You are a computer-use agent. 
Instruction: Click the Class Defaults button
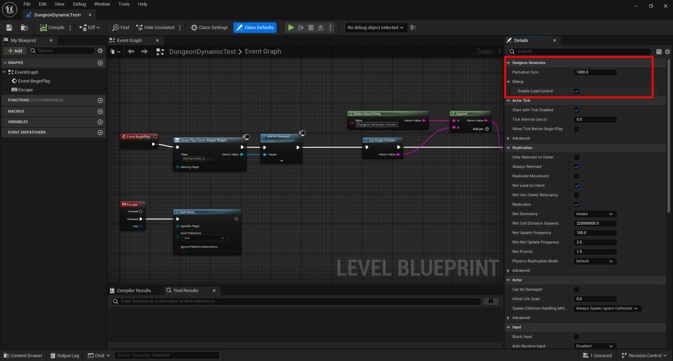(x=255, y=28)
